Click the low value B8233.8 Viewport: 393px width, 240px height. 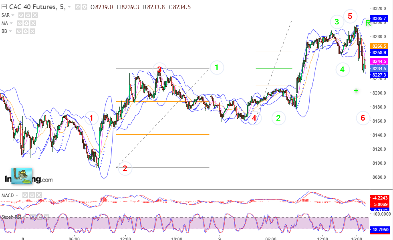tap(154, 7)
